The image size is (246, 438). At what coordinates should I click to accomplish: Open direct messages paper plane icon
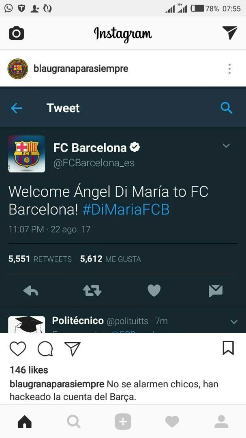(x=230, y=33)
